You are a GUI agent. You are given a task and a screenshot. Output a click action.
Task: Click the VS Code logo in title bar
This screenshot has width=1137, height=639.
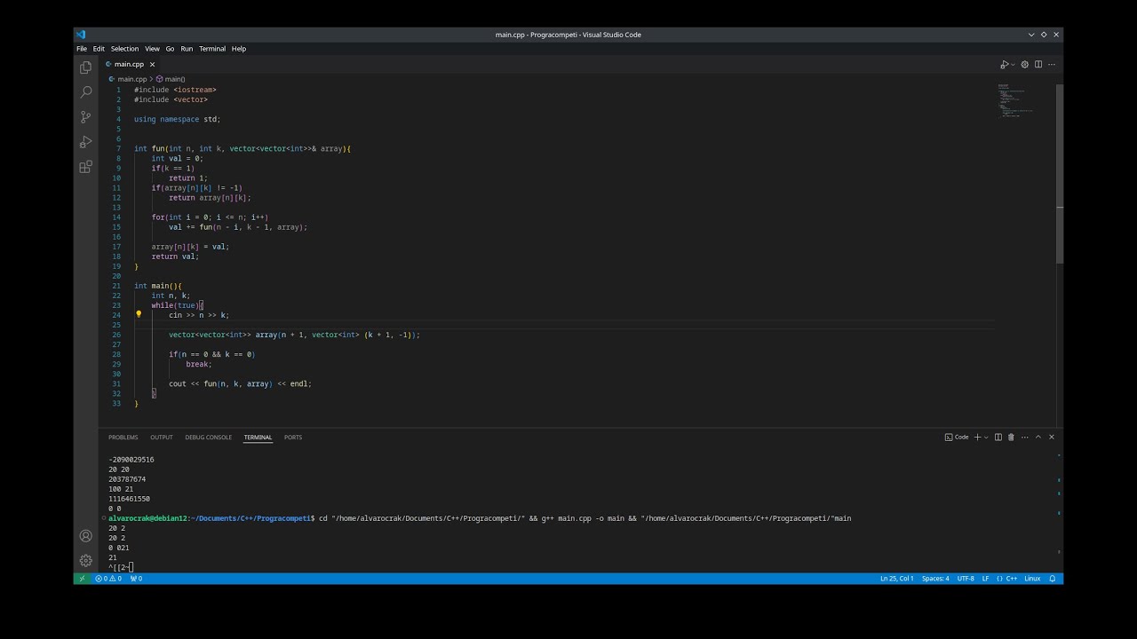click(81, 35)
